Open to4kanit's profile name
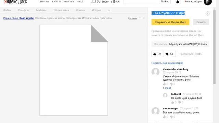219x123 pixels. pyautogui.click(x=176, y=94)
